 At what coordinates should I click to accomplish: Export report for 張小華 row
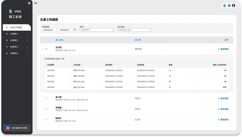coord(223,98)
